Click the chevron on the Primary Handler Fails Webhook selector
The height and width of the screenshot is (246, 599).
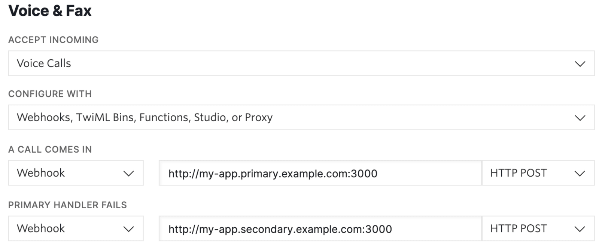click(x=129, y=228)
